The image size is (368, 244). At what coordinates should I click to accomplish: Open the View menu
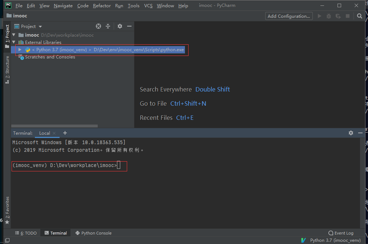pyautogui.click(x=44, y=6)
